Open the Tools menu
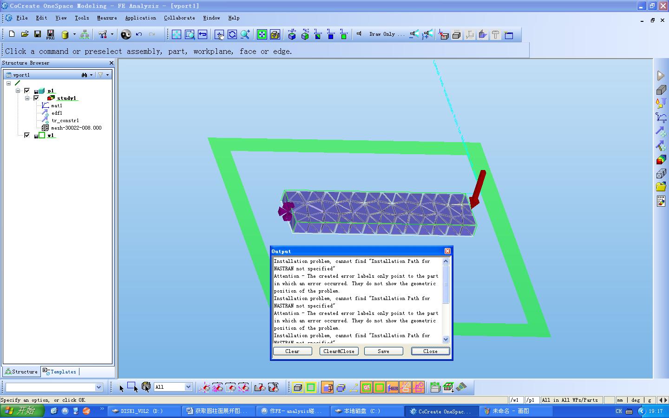Viewport: 669px width, 418px height. point(82,18)
